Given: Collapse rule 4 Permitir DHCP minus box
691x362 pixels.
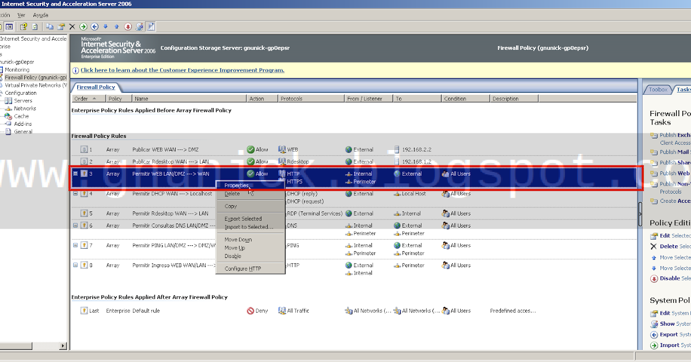Looking at the screenshot, I should point(75,193).
